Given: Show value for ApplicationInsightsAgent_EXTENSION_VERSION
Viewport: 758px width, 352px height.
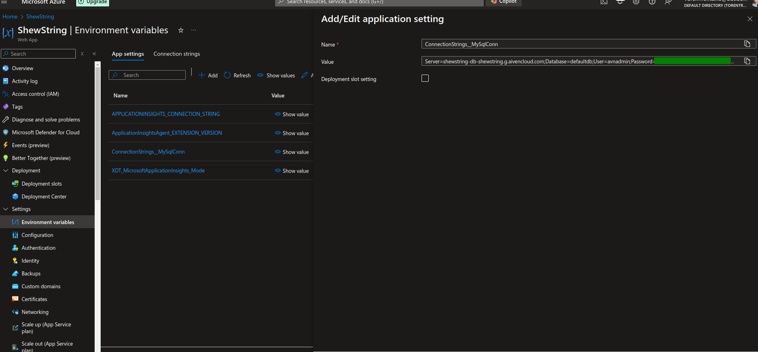Looking at the screenshot, I should (292, 133).
